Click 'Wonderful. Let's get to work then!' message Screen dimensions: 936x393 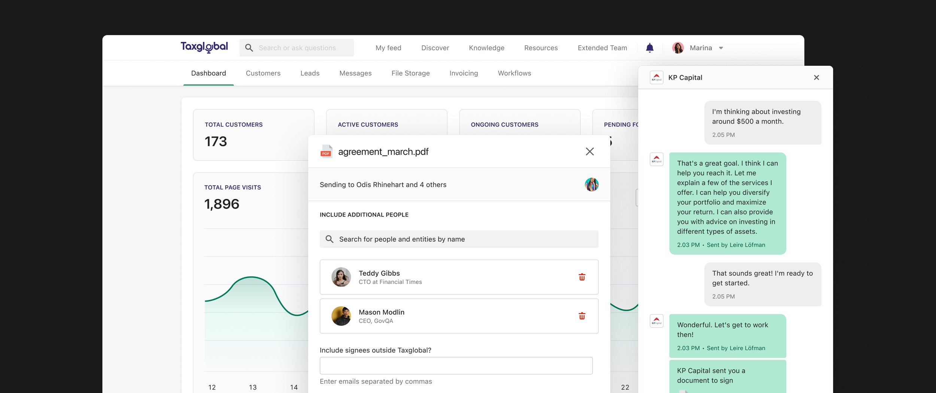pyautogui.click(x=727, y=336)
